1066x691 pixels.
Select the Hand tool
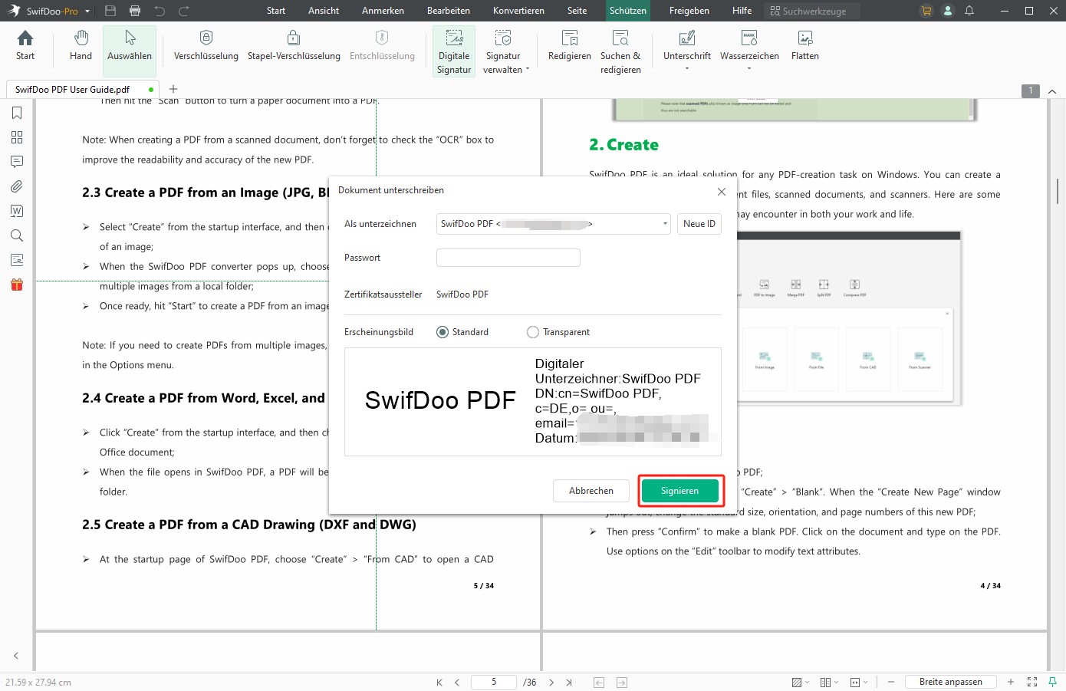(x=81, y=46)
